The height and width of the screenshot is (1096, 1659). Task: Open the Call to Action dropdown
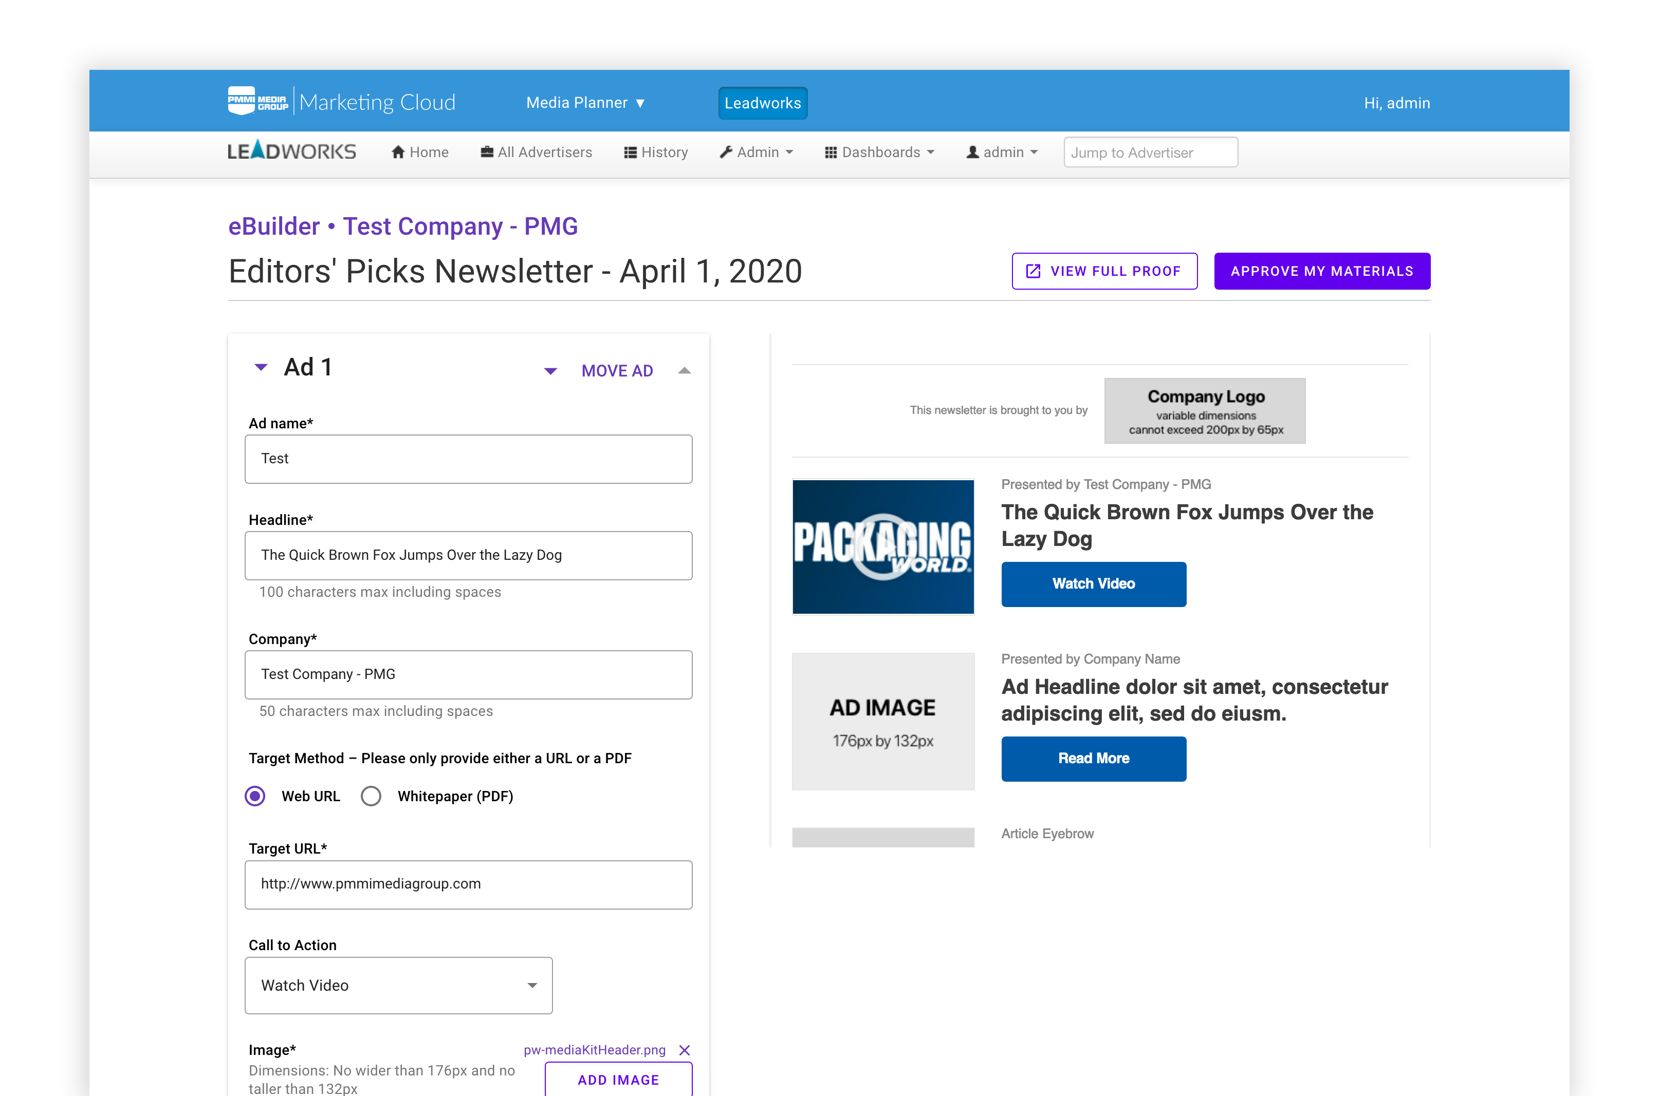(x=398, y=985)
